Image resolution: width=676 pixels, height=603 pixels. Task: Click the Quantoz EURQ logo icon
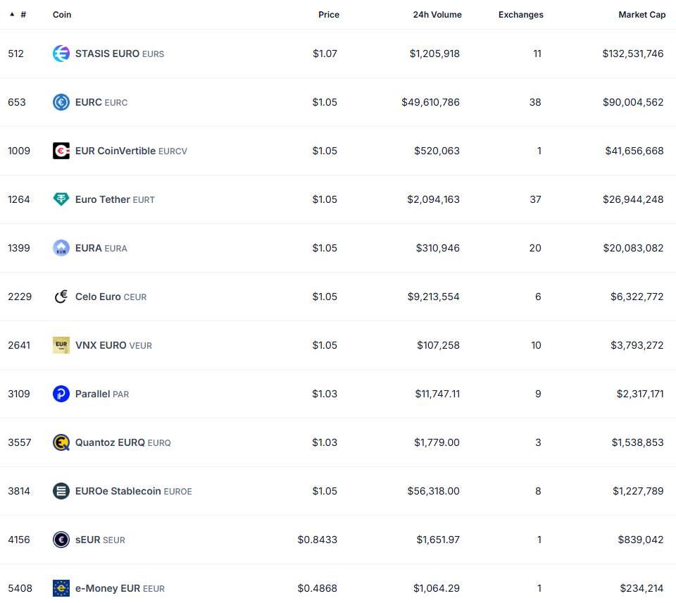point(61,442)
